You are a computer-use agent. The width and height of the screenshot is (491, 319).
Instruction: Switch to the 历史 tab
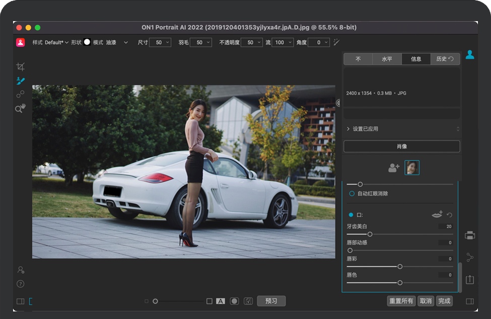[445, 59]
